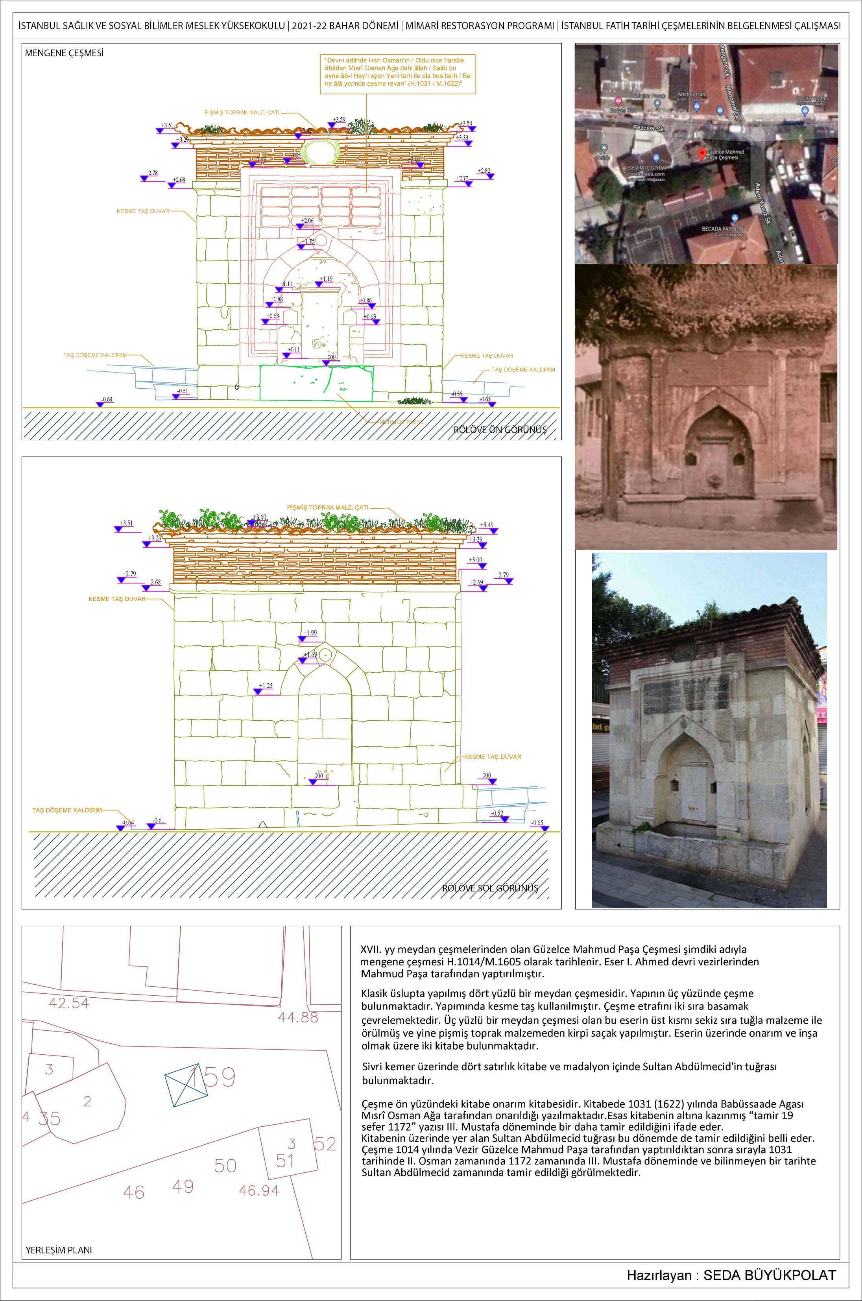Click the pink Broiyes Han map pin

point(618,101)
